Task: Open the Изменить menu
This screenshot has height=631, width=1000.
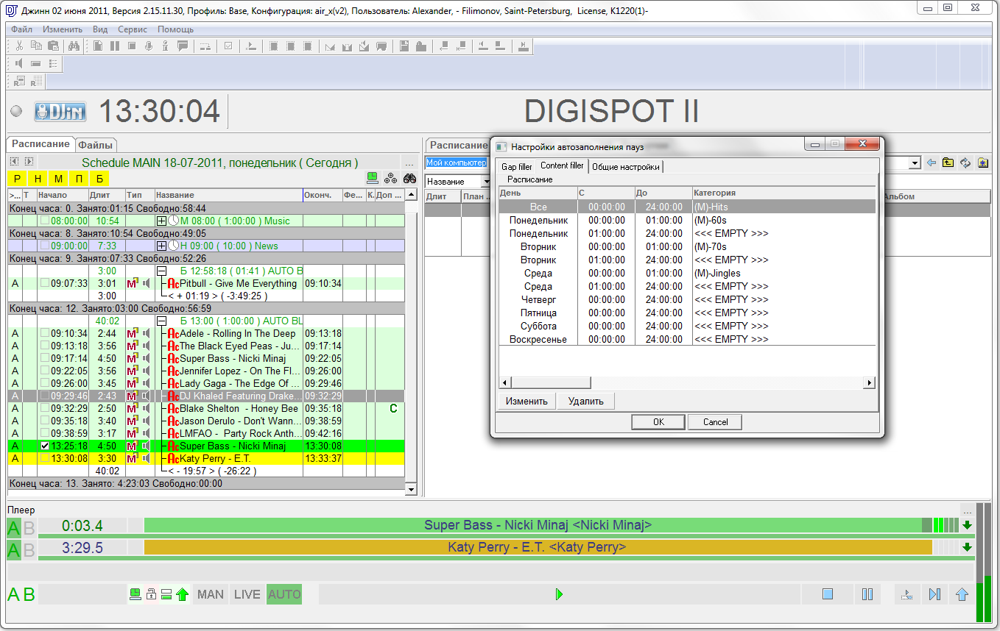Action: (63, 29)
